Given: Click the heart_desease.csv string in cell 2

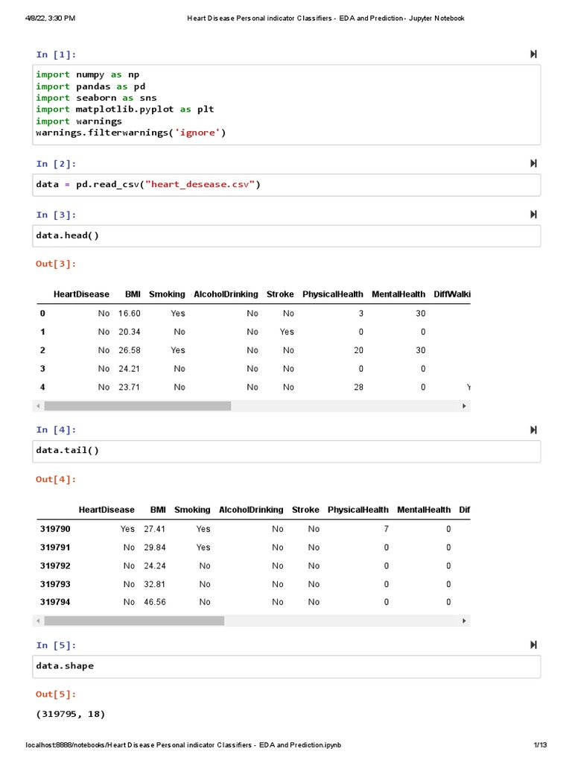Looking at the screenshot, I should [203, 185].
